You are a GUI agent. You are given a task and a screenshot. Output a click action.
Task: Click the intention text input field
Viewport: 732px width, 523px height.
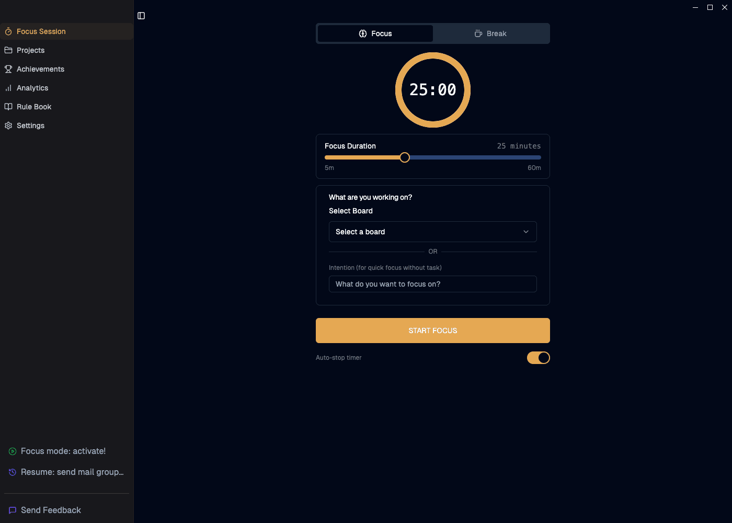pos(432,284)
